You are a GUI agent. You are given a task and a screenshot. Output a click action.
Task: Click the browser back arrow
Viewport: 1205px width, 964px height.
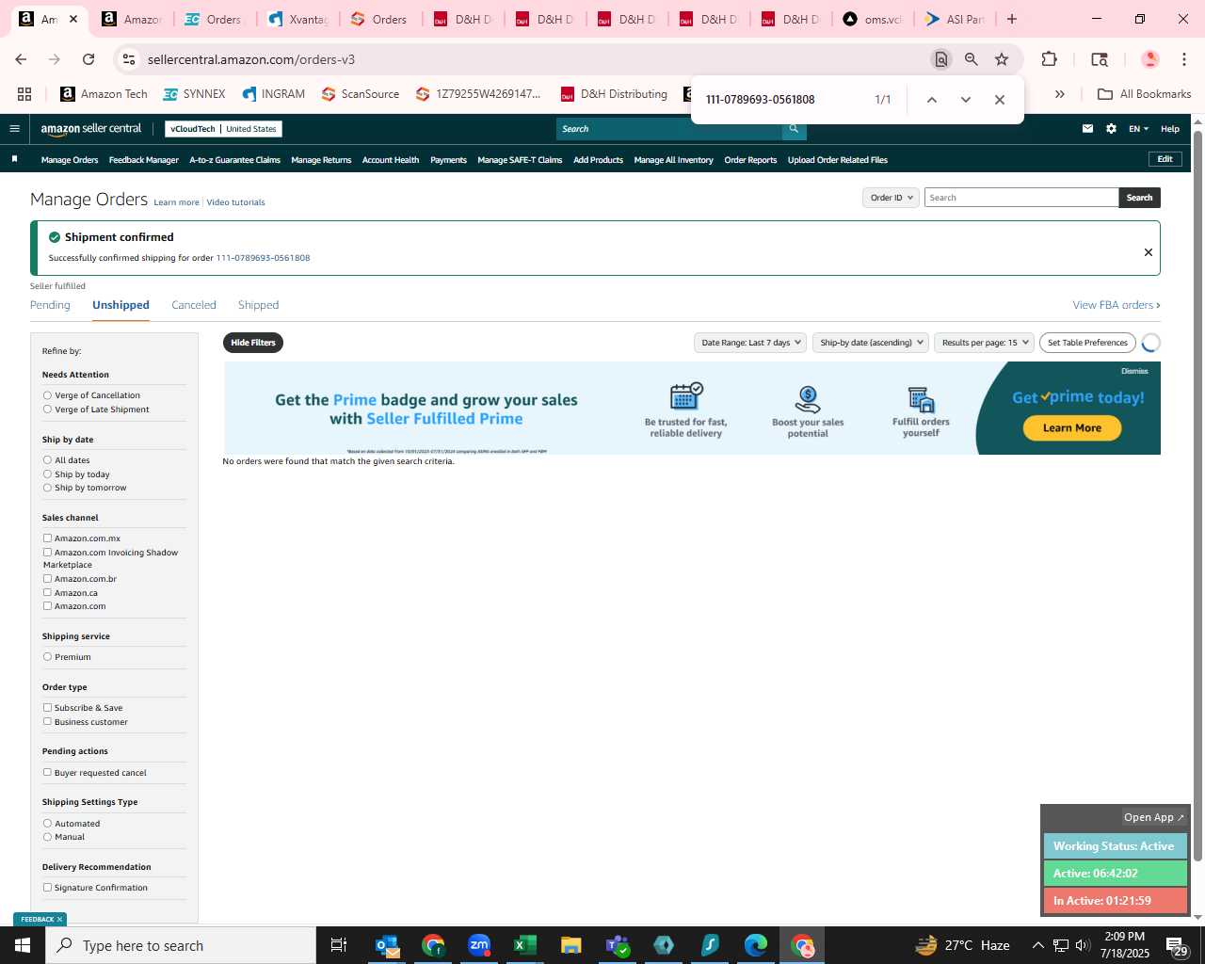[21, 59]
